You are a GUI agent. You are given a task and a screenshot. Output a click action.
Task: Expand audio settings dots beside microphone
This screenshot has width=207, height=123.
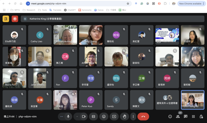coord(62,116)
